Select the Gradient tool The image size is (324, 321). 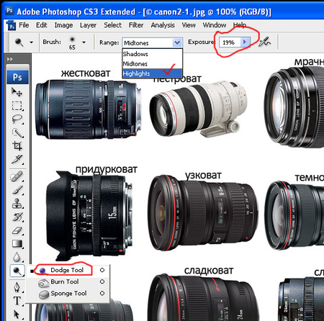17,244
